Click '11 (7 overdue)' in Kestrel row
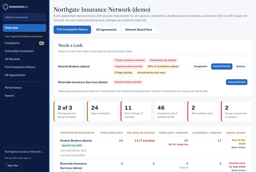The width and height of the screenshot is (256, 172). pyautogui.click(x=145, y=141)
